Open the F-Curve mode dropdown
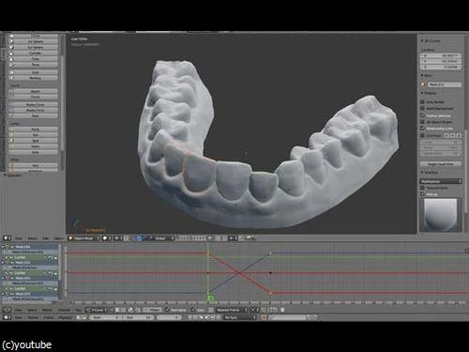This screenshot has width=469, height=352. click(x=97, y=310)
